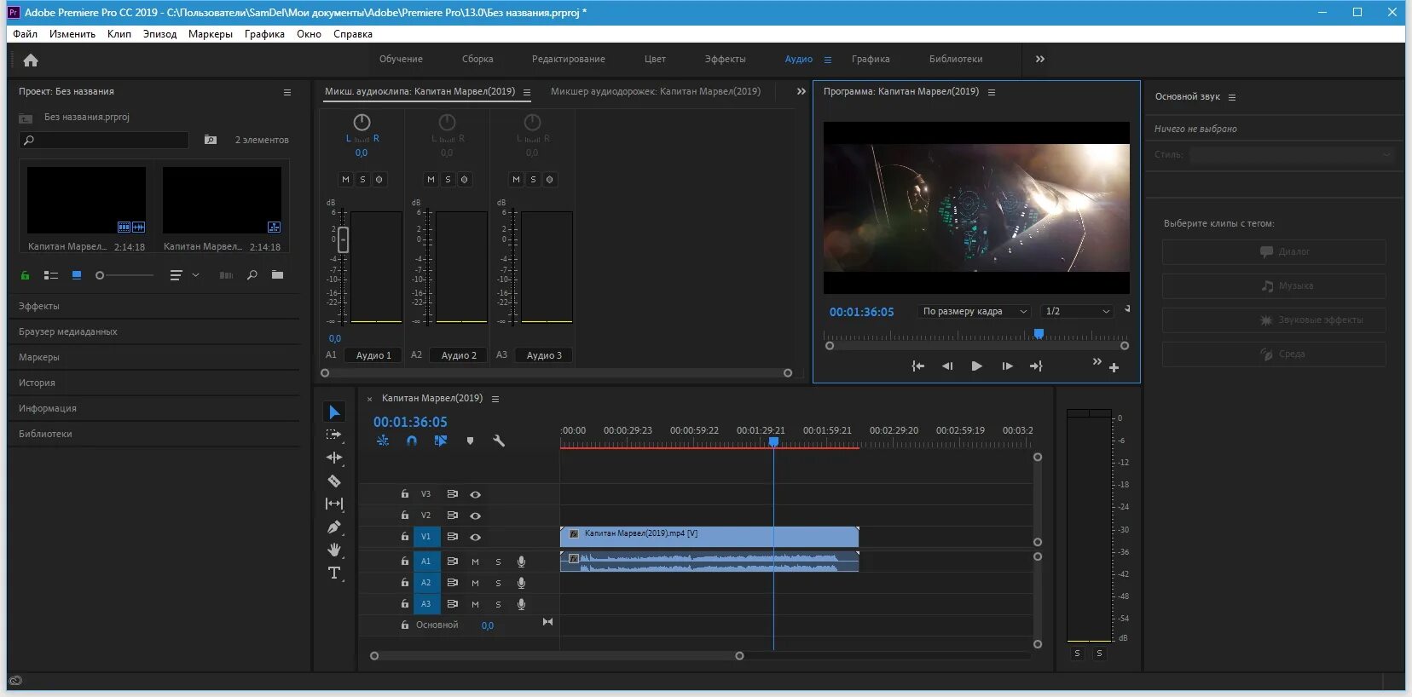Image resolution: width=1412 pixels, height=697 pixels.
Task: Adjust the project thumbnail zoom slider
Action: point(124,275)
